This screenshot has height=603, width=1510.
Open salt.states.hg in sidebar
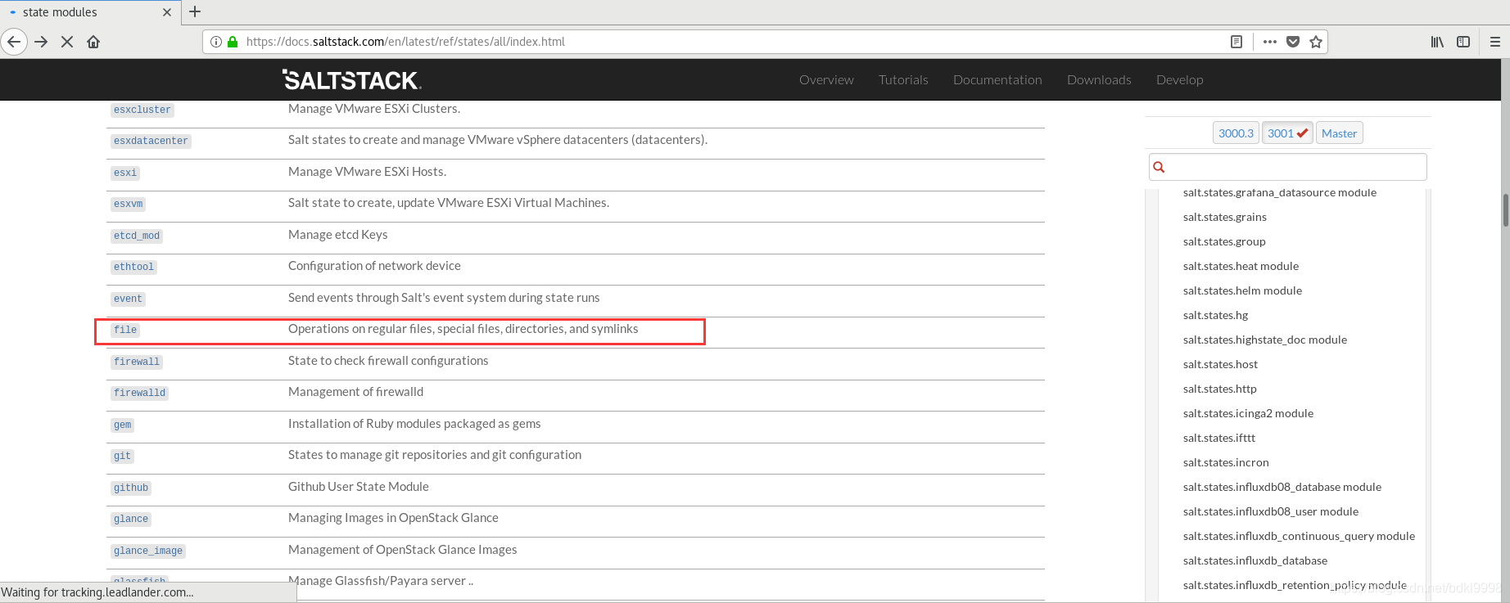1215,315
